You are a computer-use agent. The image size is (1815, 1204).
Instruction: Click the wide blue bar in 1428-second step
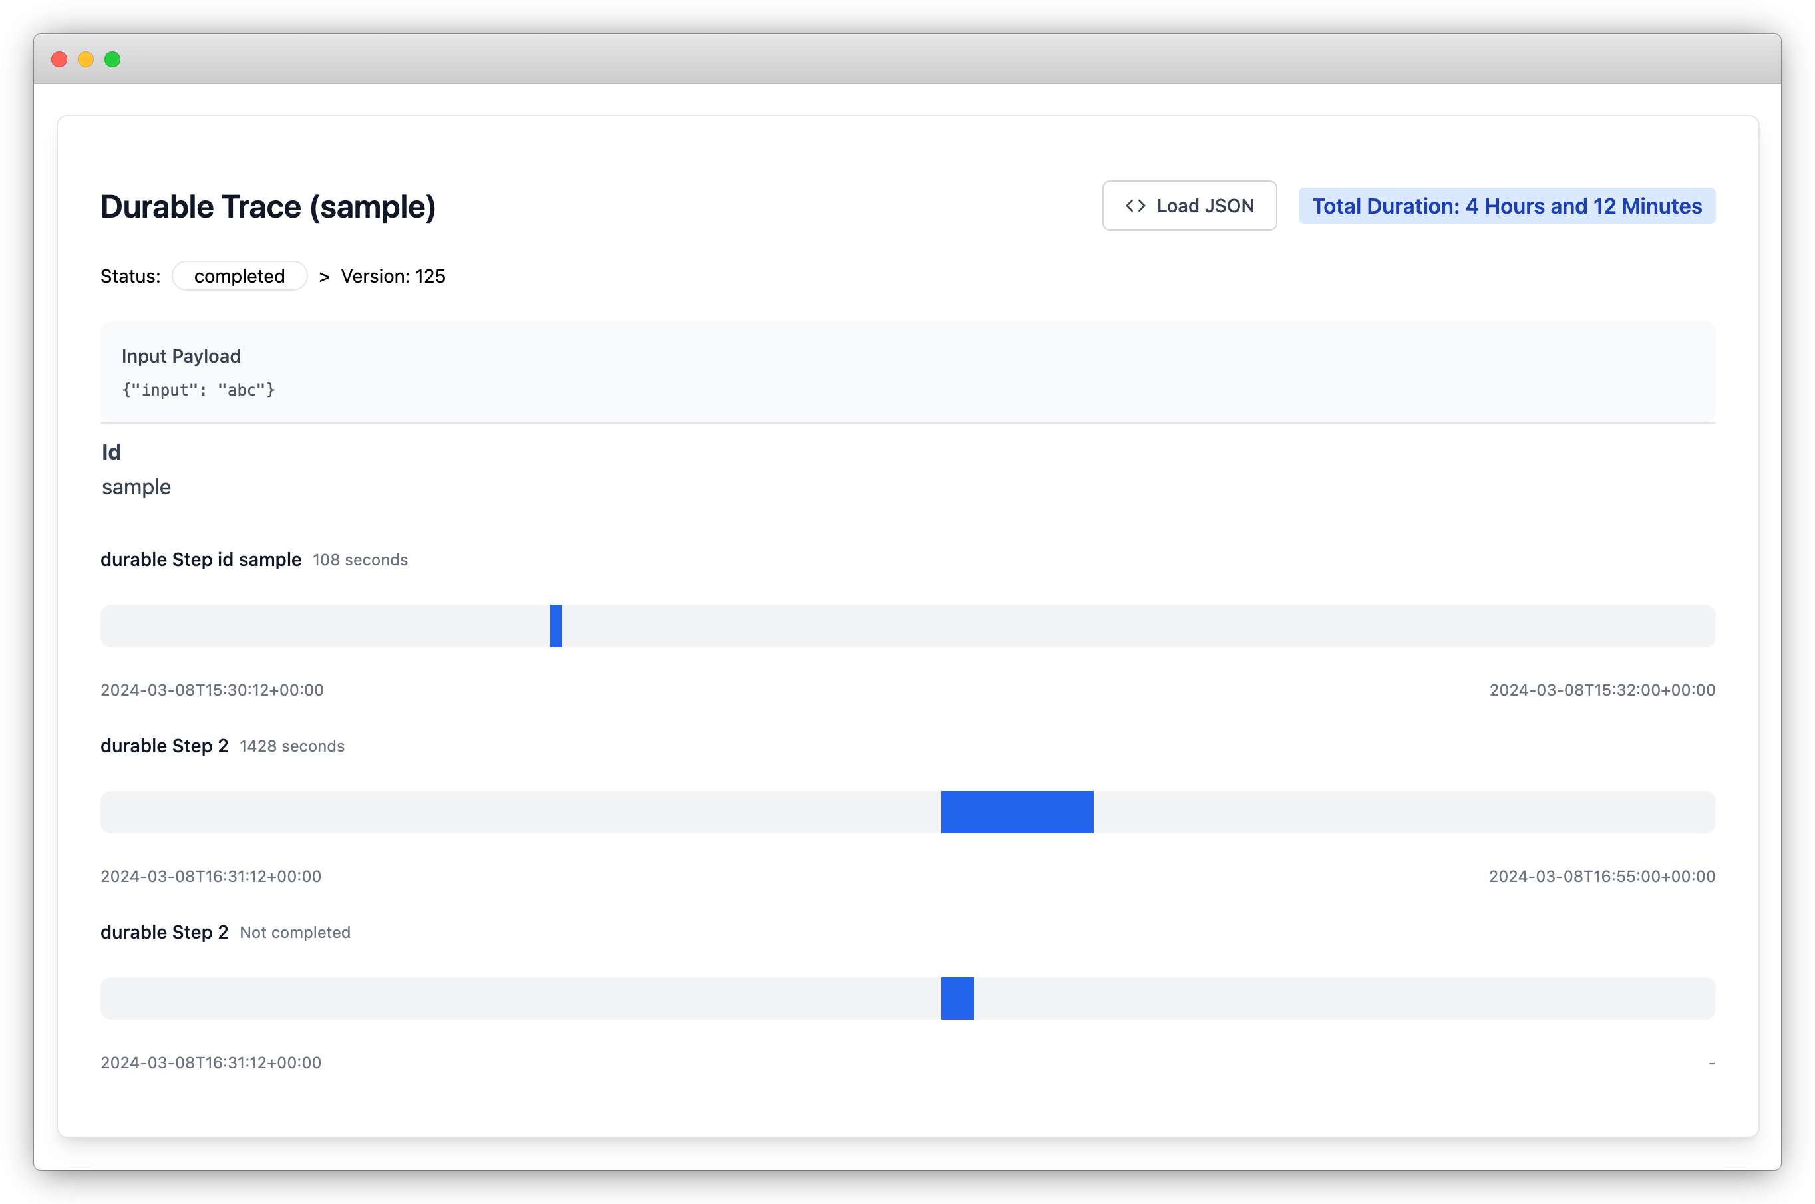pyautogui.click(x=1017, y=812)
